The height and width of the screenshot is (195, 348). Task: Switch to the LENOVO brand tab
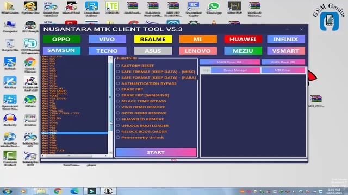pyautogui.click(x=198, y=50)
